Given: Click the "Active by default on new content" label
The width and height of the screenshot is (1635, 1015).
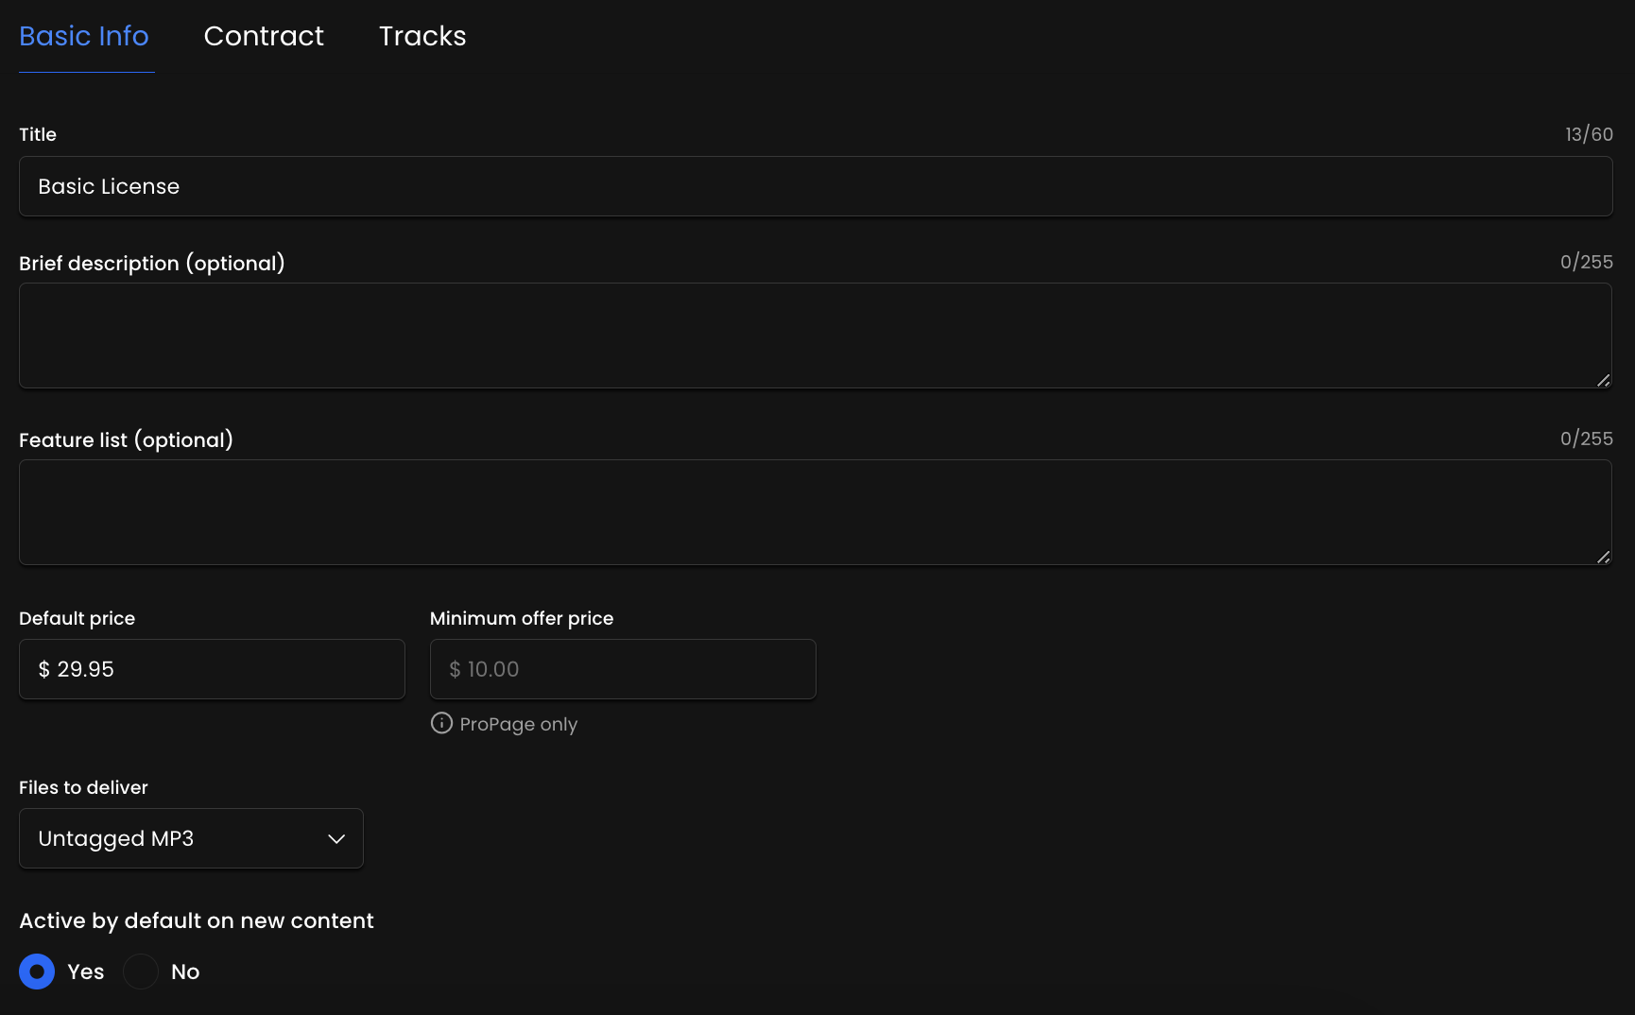Looking at the screenshot, I should point(197,920).
